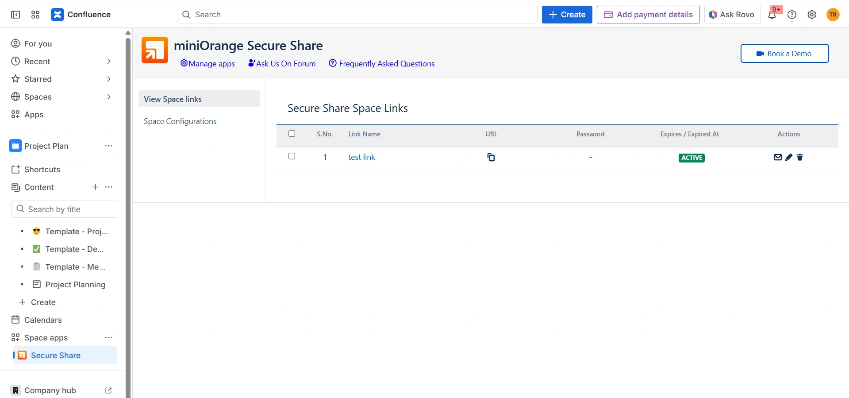Open the Manage apps link

pos(207,64)
